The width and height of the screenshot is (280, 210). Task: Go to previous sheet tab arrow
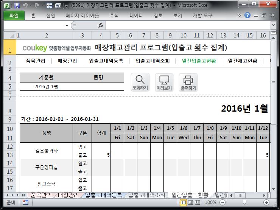[12, 195]
